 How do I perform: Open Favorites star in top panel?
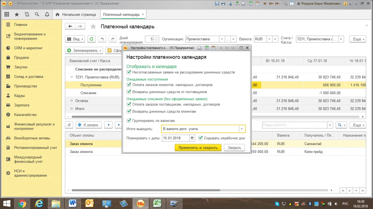point(17,15)
